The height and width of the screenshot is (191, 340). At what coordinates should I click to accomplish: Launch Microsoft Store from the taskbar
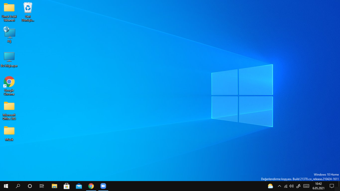coord(66,186)
